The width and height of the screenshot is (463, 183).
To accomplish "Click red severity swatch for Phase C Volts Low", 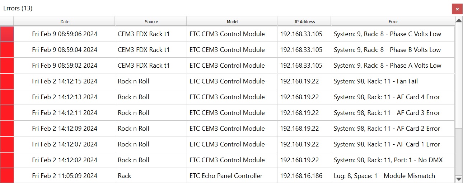I will [x=7, y=34].
